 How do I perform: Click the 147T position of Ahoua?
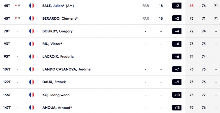point(7,108)
